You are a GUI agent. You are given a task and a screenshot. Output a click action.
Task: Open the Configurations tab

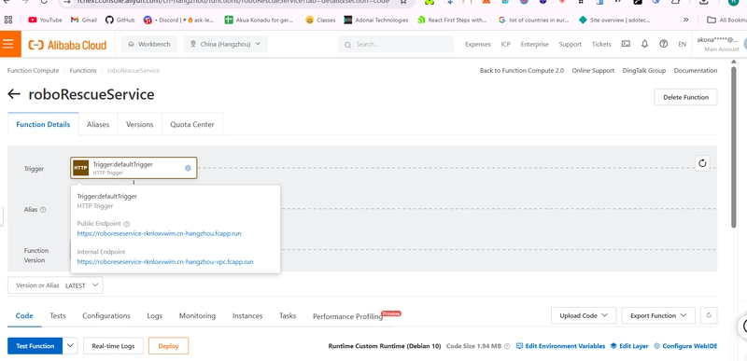point(106,316)
